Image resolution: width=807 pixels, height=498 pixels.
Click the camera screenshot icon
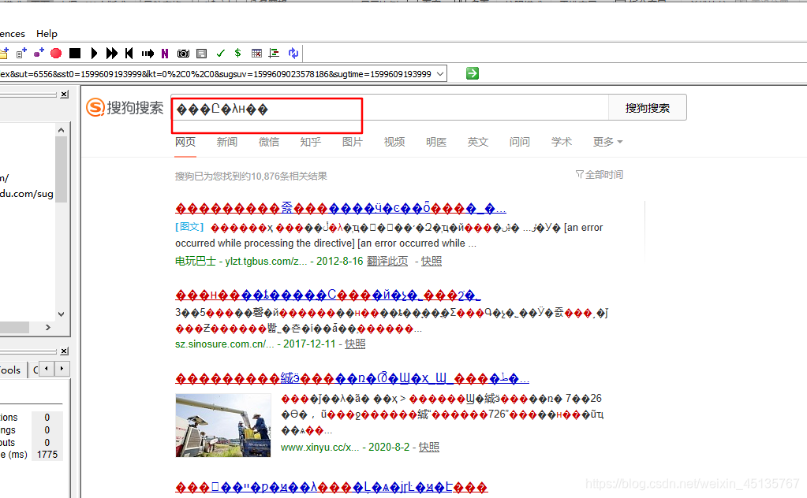[x=183, y=53]
